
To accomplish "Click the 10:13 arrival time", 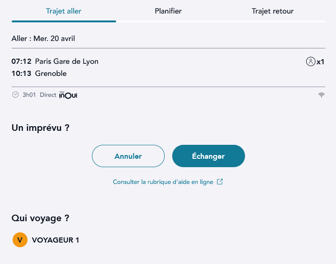I will coord(21,74).
